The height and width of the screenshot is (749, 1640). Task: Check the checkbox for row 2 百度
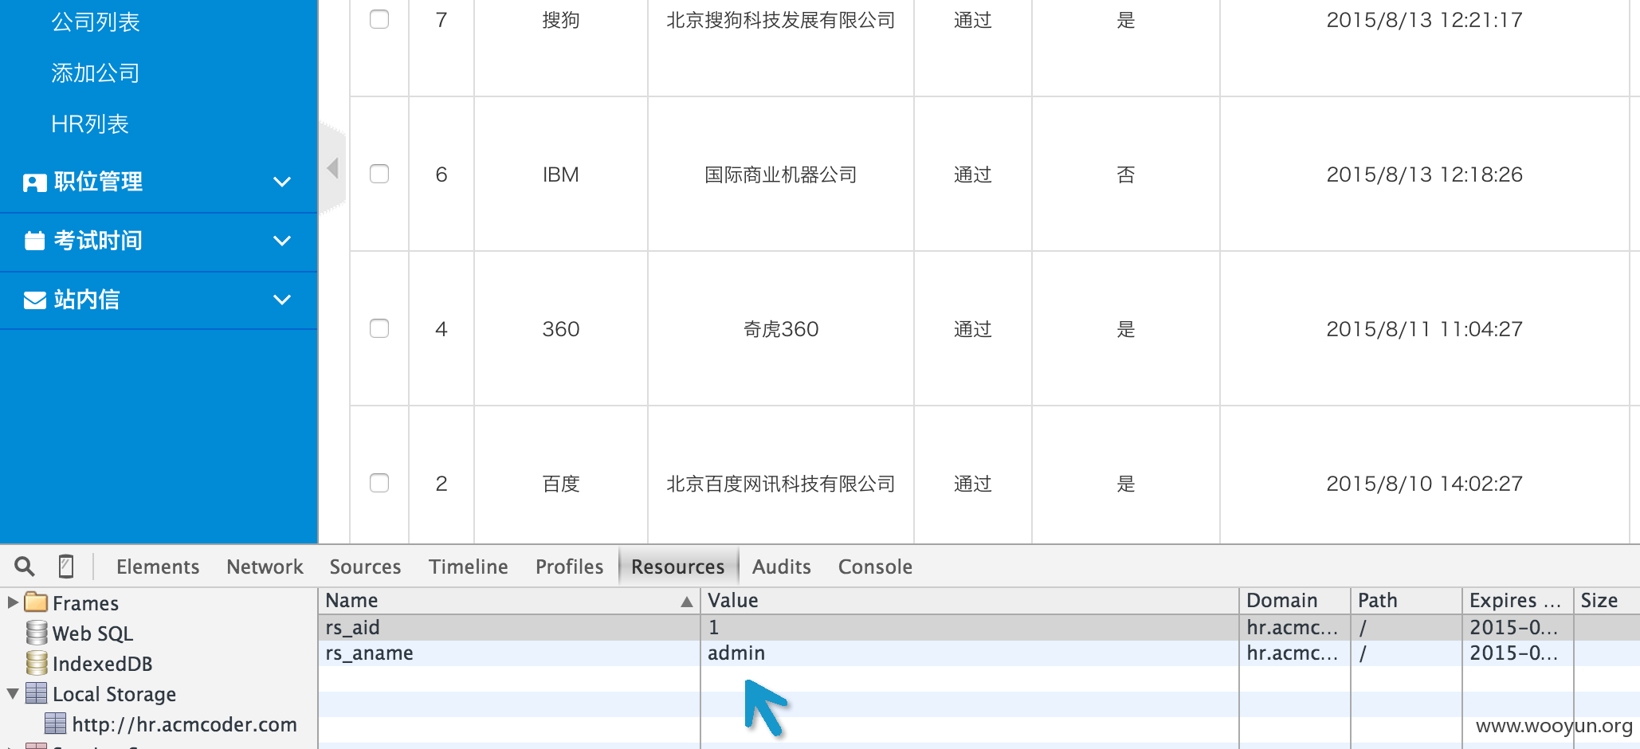point(379,483)
